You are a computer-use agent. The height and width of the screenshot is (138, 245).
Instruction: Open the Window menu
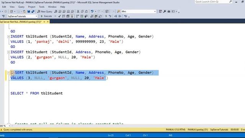[x=52, y=7]
